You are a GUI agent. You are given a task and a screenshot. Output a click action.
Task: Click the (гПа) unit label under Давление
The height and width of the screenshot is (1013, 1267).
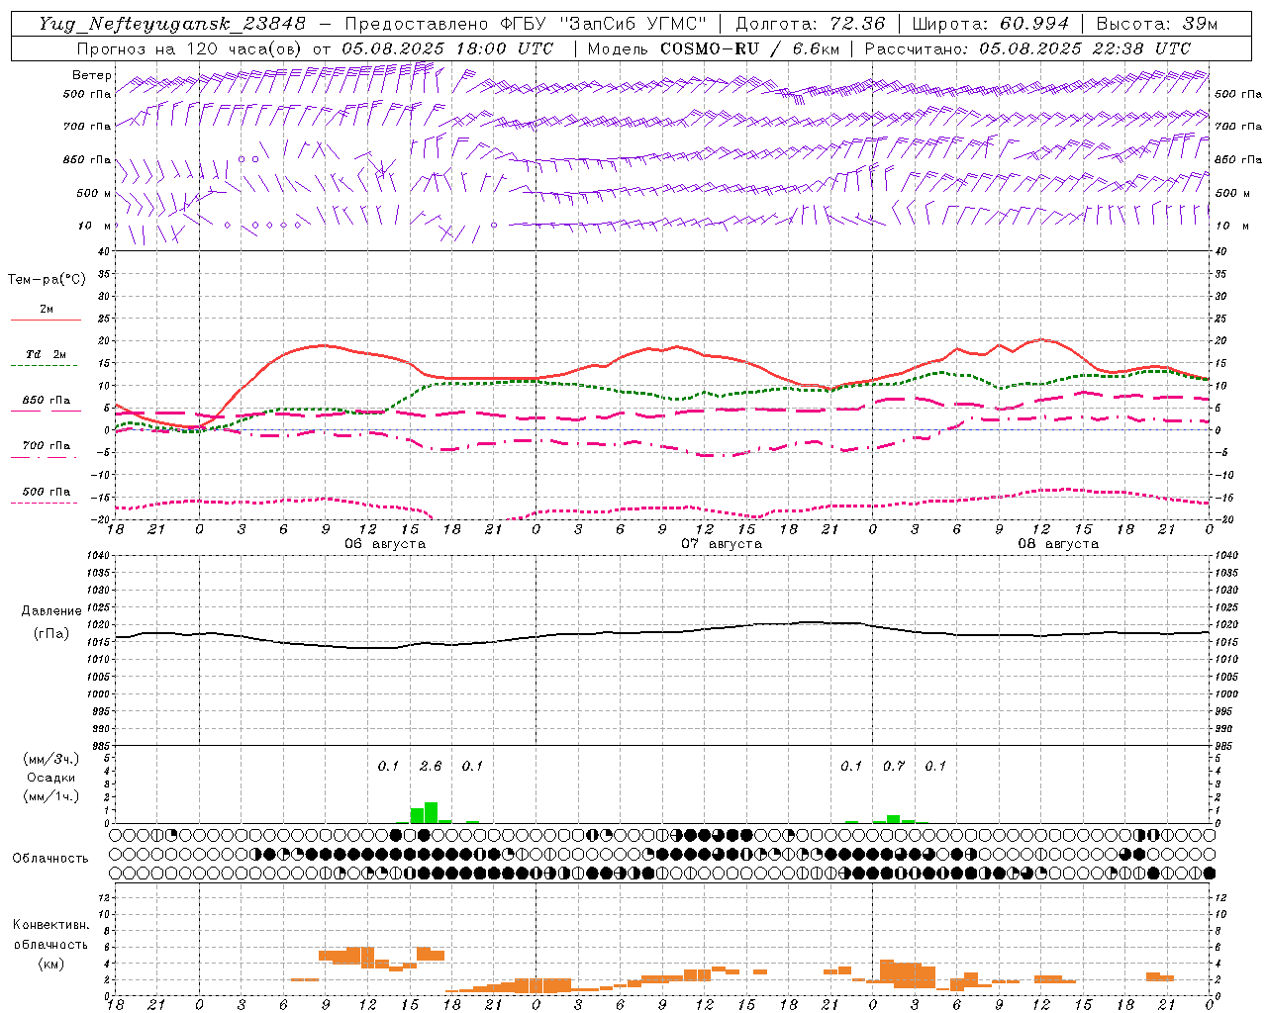point(51,634)
